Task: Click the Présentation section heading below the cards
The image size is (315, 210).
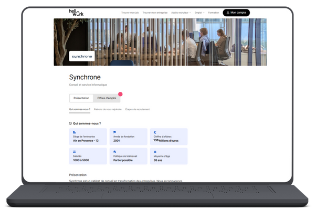Action: point(78,175)
